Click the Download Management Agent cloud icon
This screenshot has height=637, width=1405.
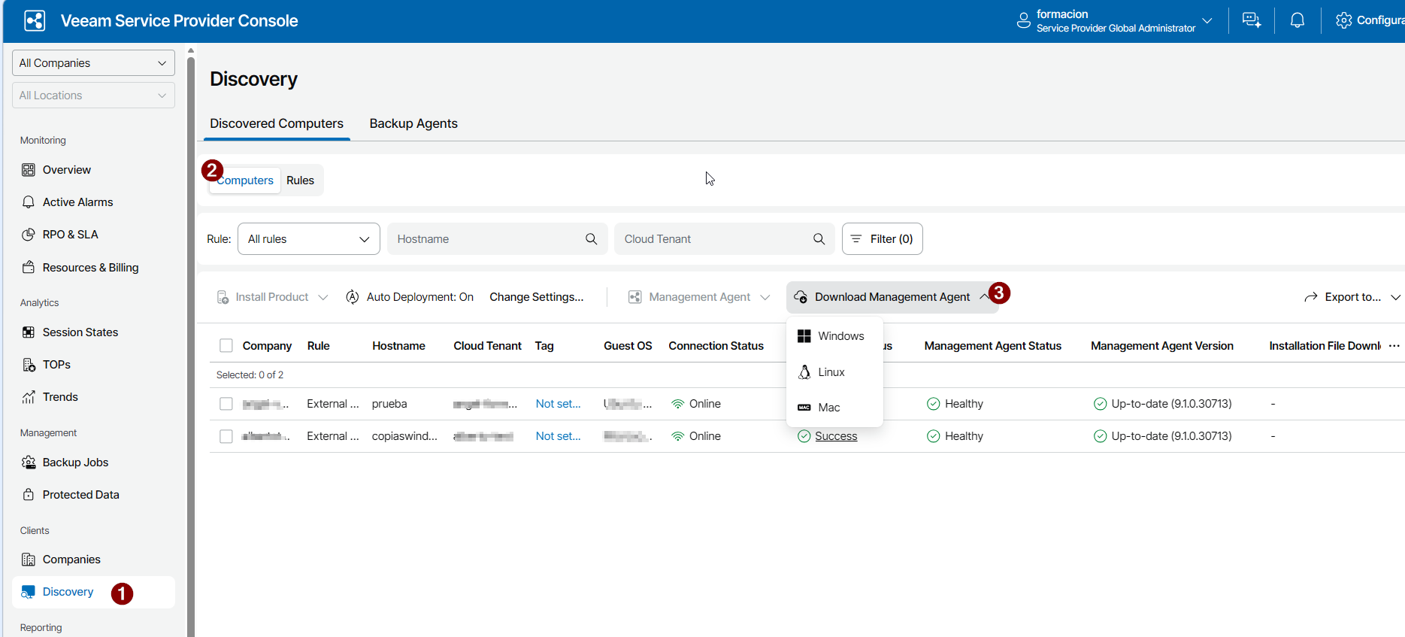801,297
